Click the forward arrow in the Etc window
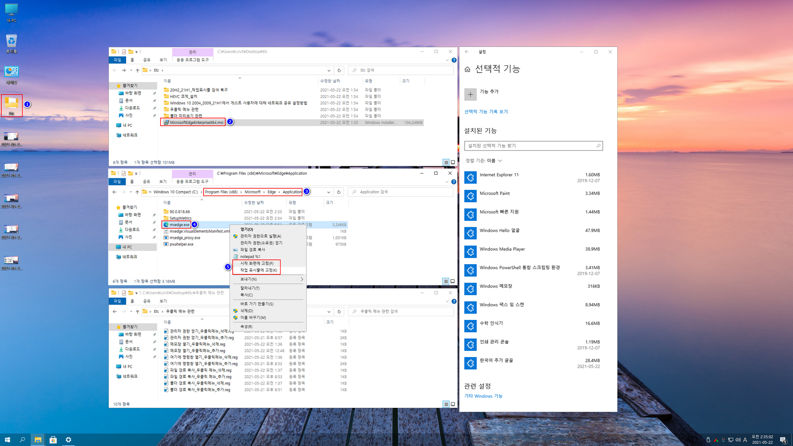The height and width of the screenshot is (446, 793). (x=124, y=70)
